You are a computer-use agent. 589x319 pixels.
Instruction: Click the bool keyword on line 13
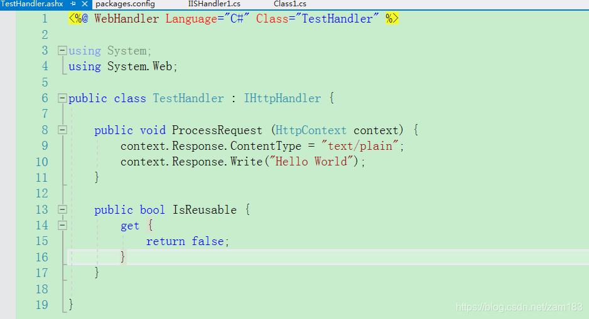153,209
